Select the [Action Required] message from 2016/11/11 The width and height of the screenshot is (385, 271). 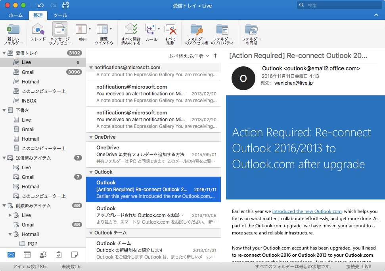click(153, 190)
